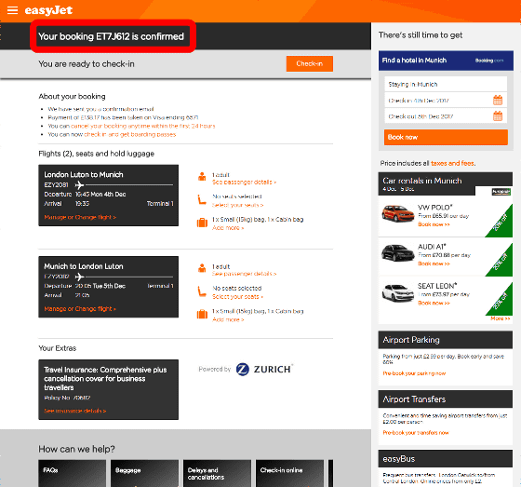Screen dimensions: 521x487
Task: Click the Booking.com logo
Action: point(489,61)
